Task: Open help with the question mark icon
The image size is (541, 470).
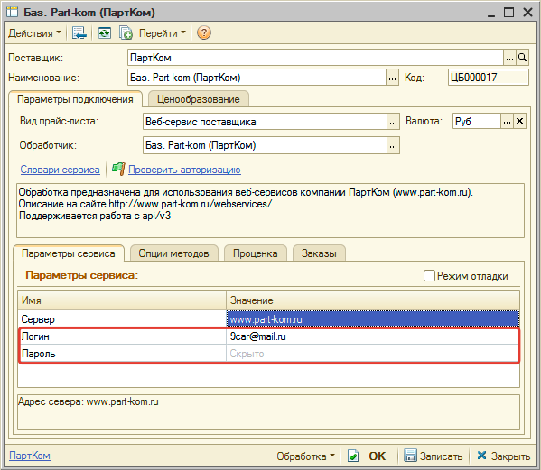Action: pyautogui.click(x=204, y=33)
